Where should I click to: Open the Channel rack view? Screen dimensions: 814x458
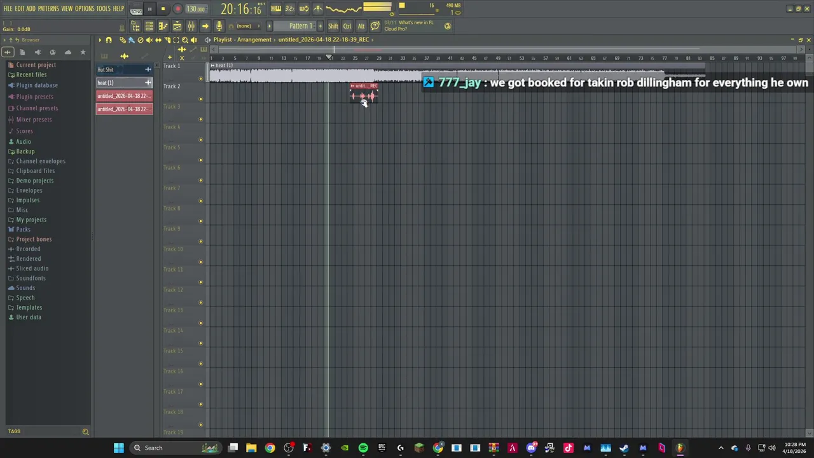coord(149,26)
